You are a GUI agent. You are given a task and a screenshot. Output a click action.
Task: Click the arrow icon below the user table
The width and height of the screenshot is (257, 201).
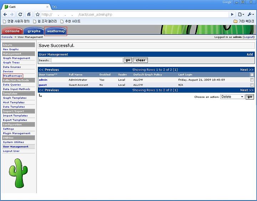[x=40, y=95]
